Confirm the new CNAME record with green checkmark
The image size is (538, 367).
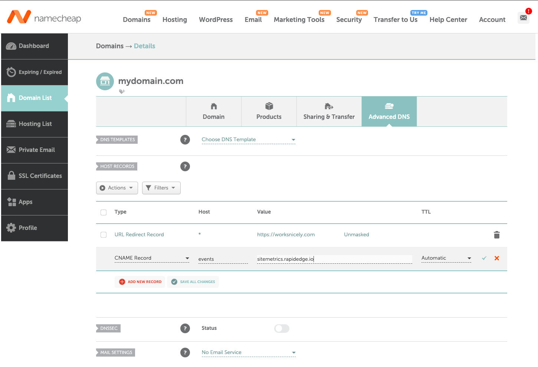click(484, 258)
